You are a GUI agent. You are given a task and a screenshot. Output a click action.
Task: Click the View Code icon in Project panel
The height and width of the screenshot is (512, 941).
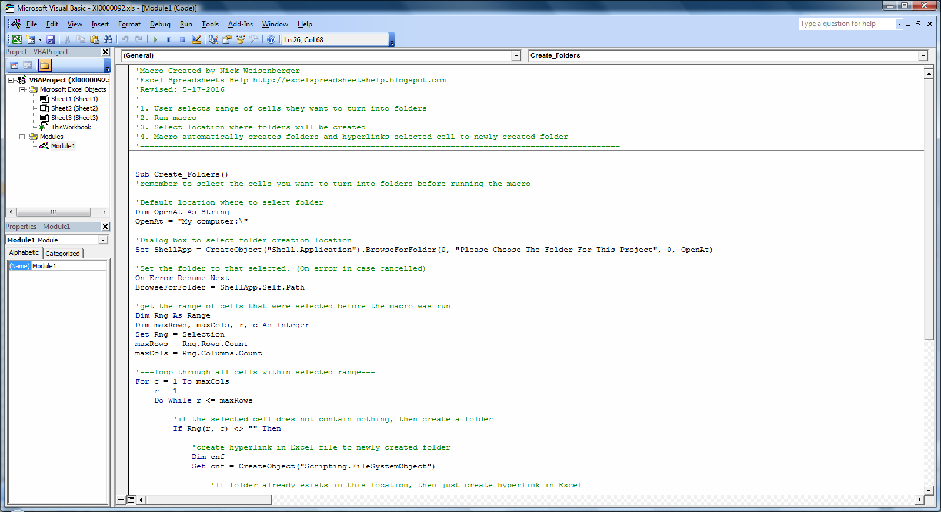point(14,65)
